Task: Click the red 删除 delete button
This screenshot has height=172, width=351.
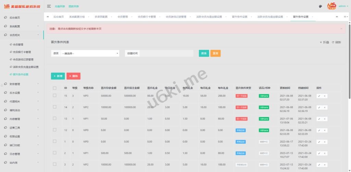Action: pos(73,76)
